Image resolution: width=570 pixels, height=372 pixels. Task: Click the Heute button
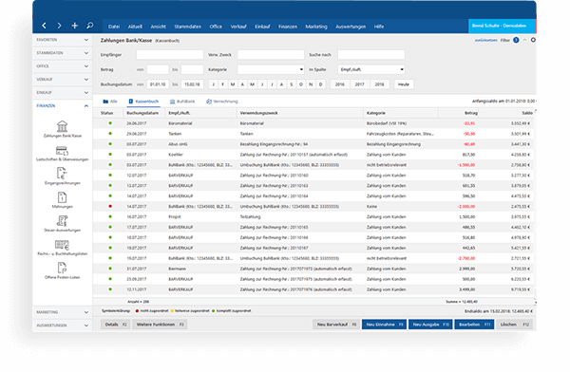click(404, 84)
